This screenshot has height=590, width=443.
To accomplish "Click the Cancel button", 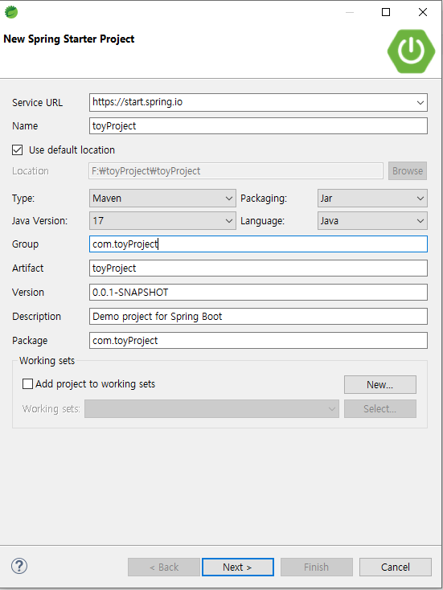I will click(x=396, y=567).
